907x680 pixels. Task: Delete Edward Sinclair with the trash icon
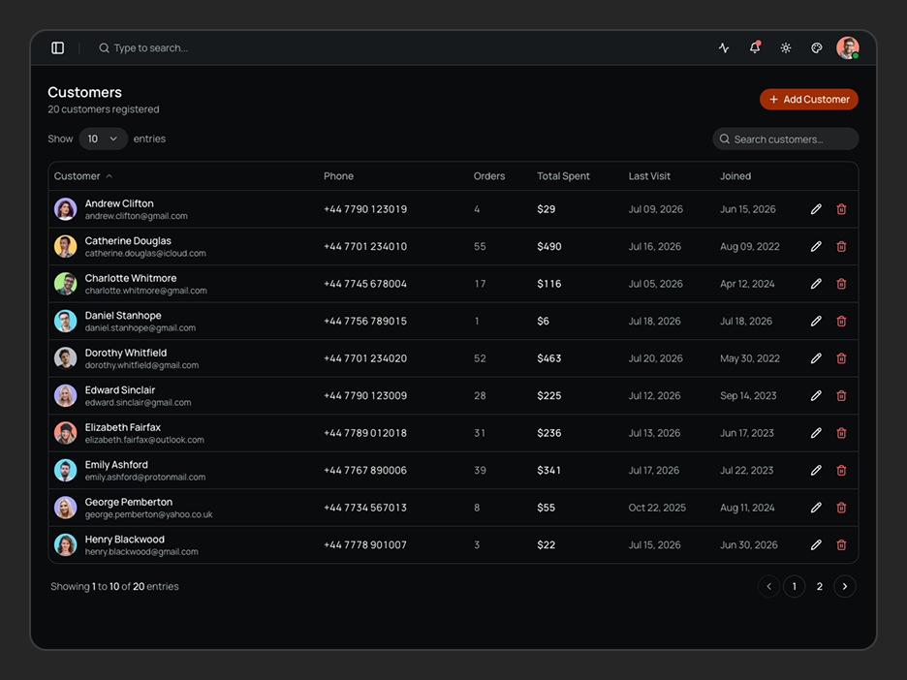pyautogui.click(x=842, y=395)
